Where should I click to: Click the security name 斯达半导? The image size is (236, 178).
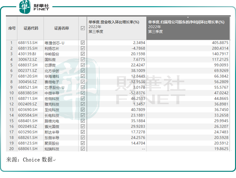(52, 132)
